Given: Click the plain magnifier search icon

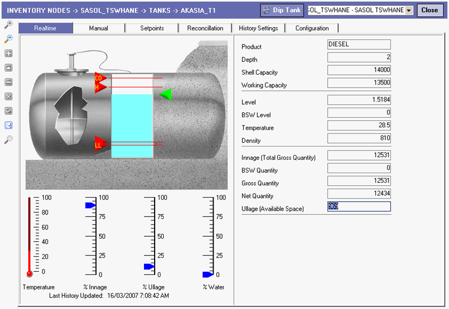Looking at the screenshot, I should click(9, 139).
